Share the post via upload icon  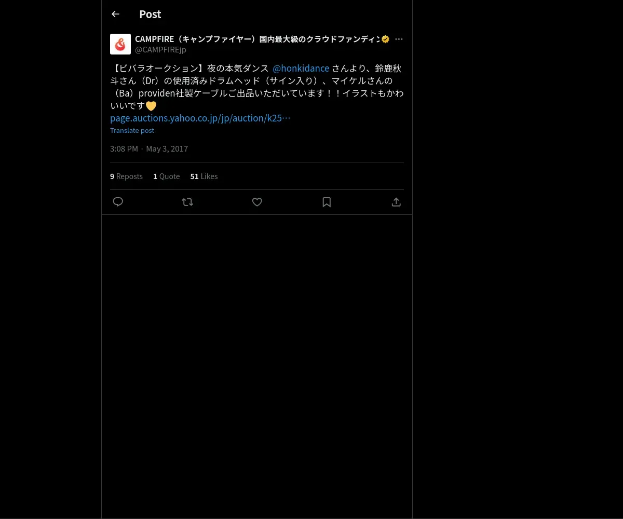[x=396, y=202]
